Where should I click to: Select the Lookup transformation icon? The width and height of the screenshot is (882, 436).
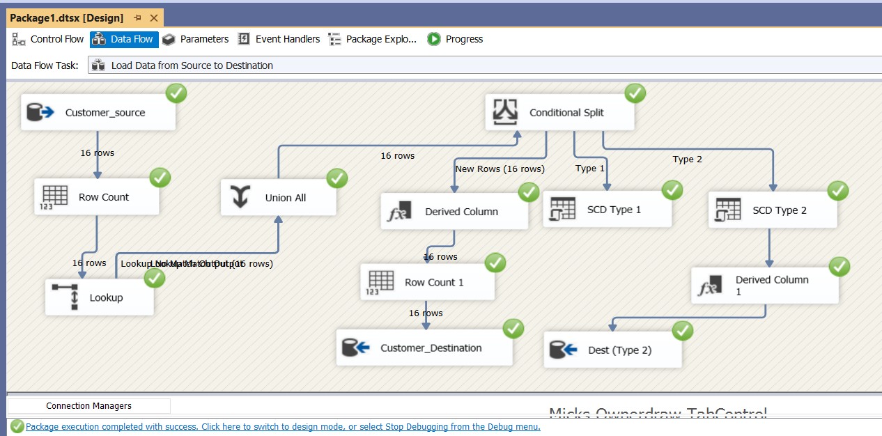[65, 297]
